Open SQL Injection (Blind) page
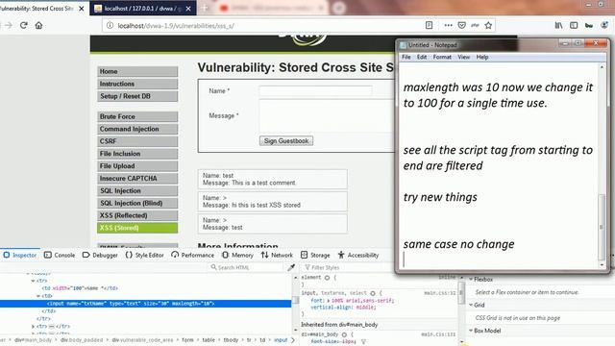 point(137,203)
